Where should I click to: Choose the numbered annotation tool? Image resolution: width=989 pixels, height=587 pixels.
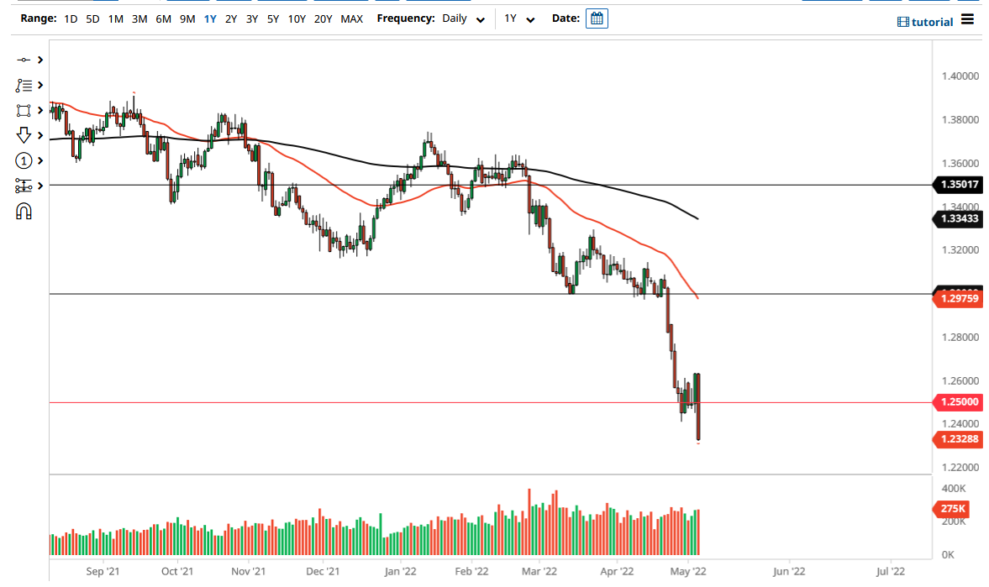click(23, 161)
